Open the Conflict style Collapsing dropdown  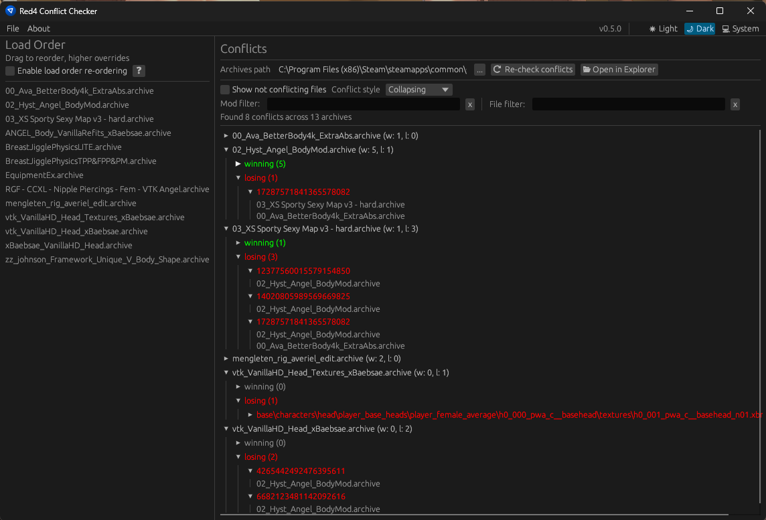click(418, 90)
